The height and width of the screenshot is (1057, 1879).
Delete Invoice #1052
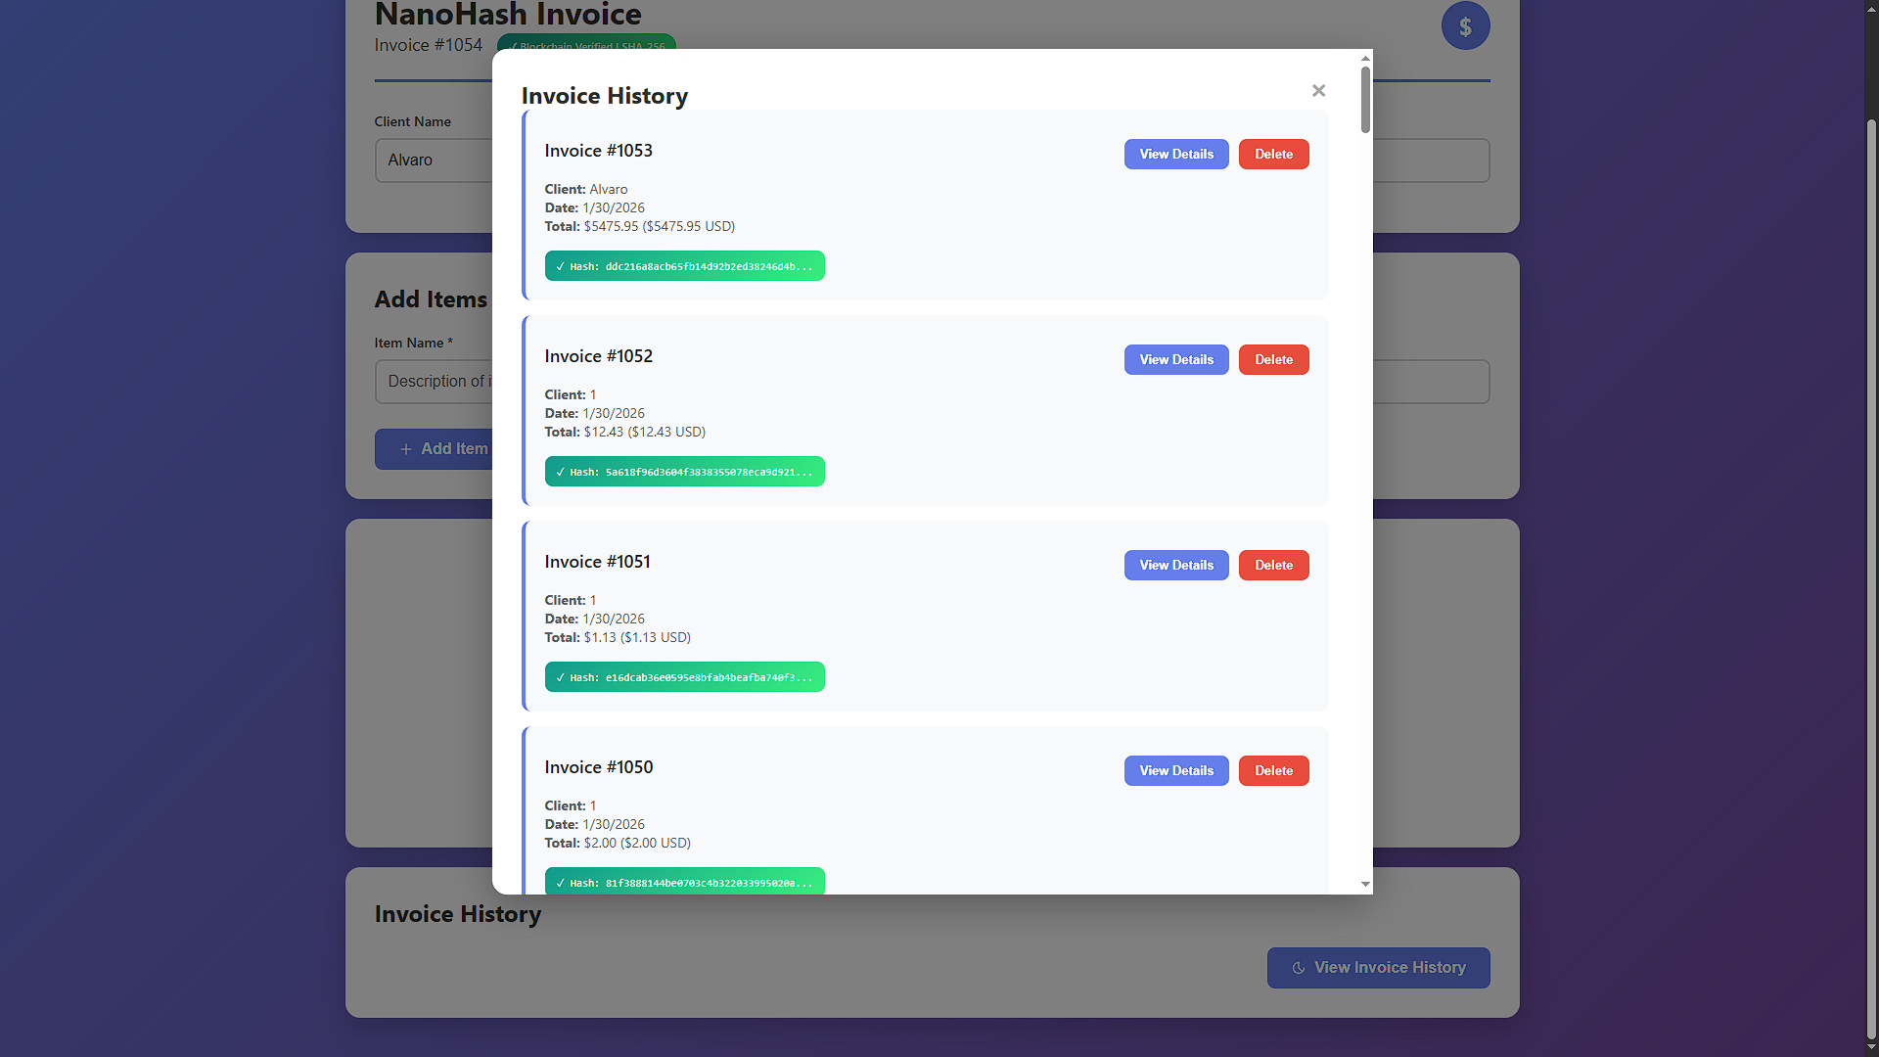point(1273,360)
